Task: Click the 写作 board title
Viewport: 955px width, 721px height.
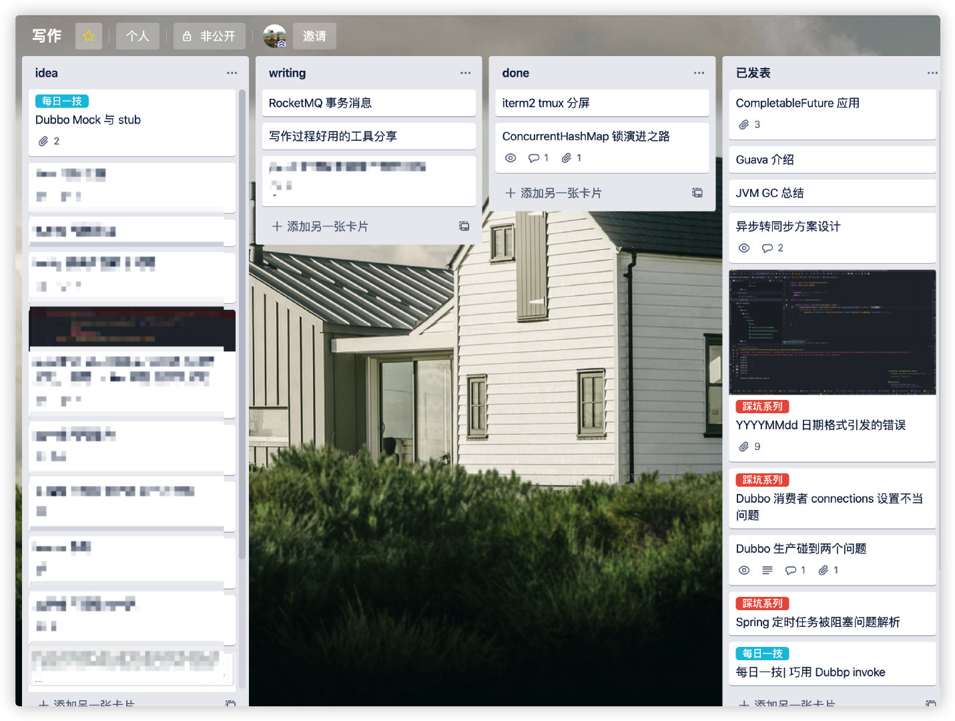Action: (x=47, y=36)
